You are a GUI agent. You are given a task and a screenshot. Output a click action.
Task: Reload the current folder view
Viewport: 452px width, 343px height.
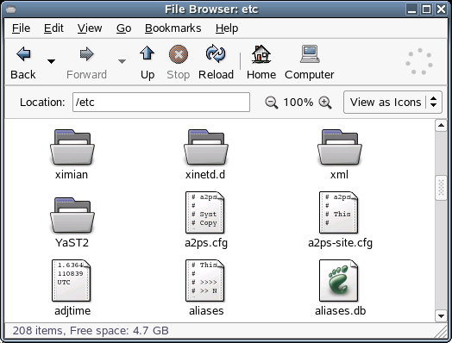[x=216, y=53]
